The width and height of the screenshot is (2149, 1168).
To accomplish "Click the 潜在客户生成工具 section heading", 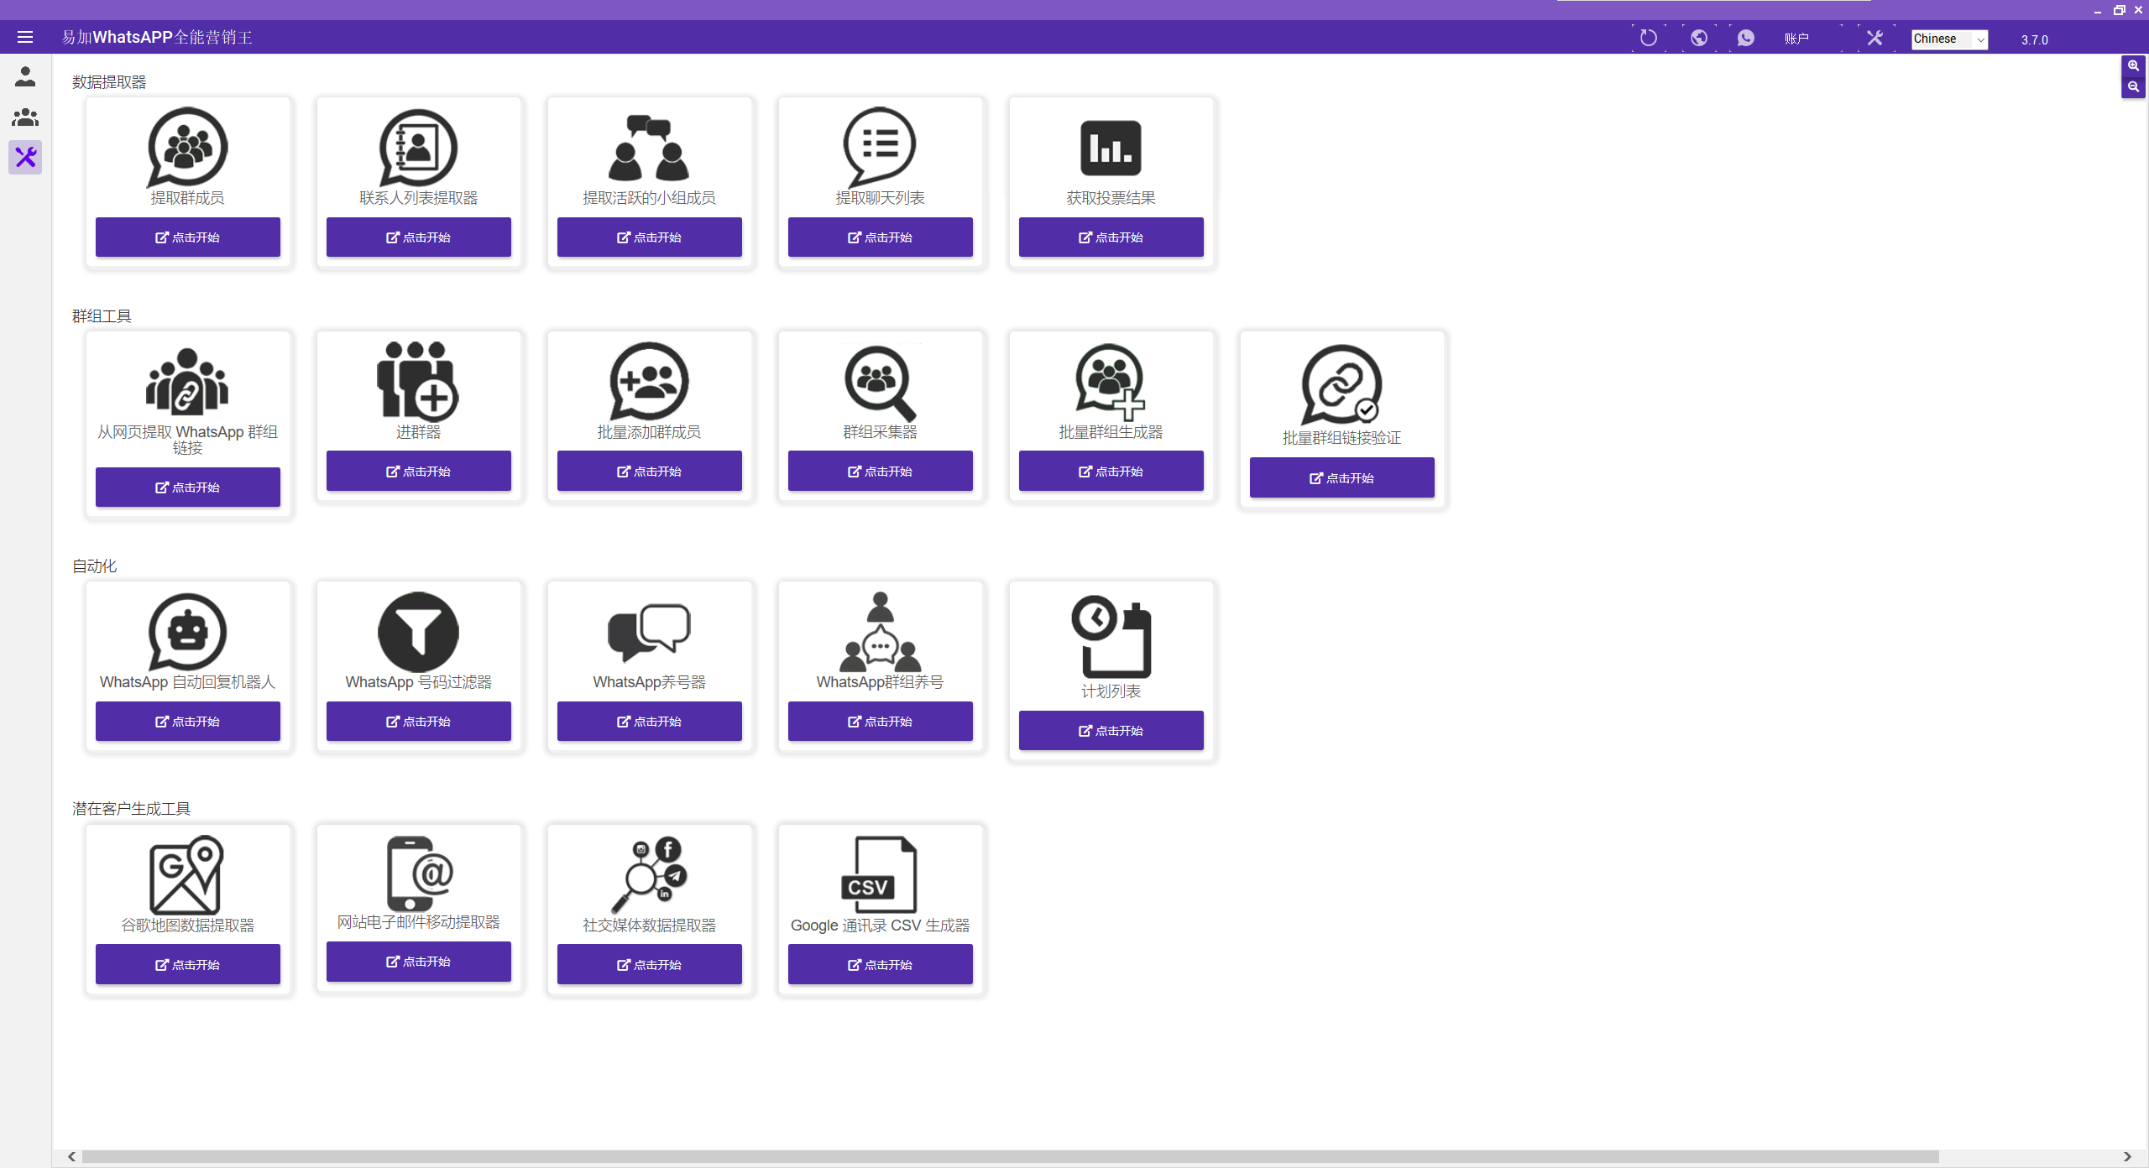I will coord(131,809).
